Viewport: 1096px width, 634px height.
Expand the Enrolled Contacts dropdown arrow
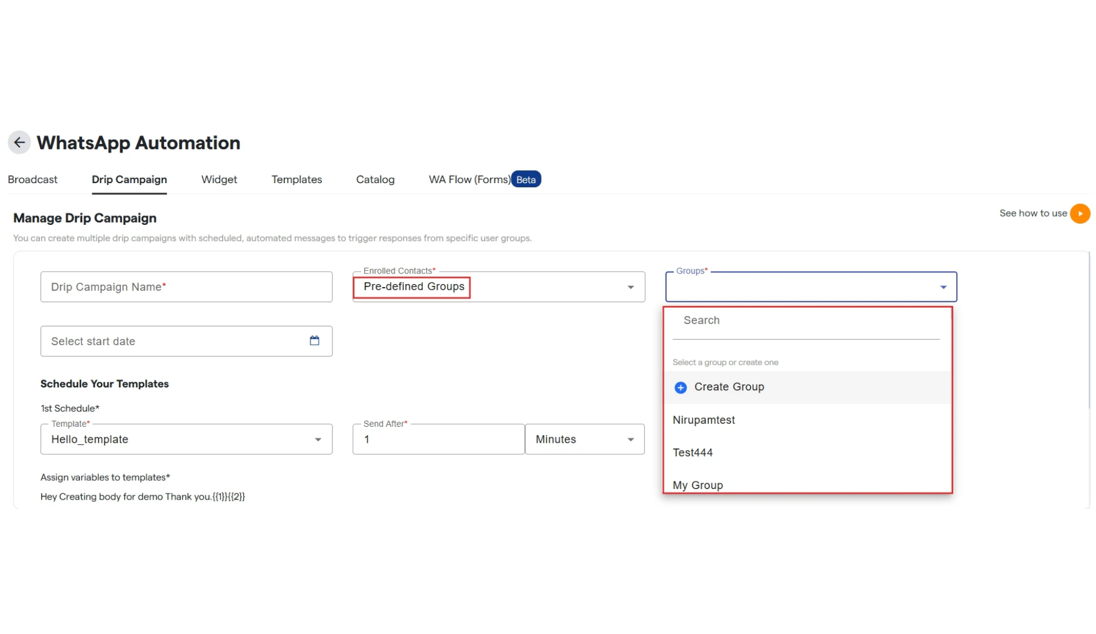[630, 287]
